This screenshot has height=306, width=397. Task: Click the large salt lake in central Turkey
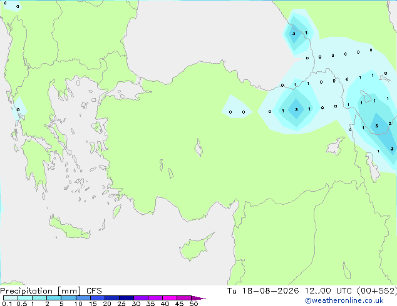198,147
